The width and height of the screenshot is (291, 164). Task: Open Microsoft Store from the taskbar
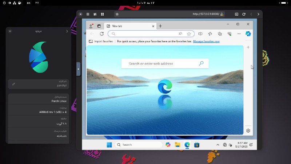click(x=197, y=145)
